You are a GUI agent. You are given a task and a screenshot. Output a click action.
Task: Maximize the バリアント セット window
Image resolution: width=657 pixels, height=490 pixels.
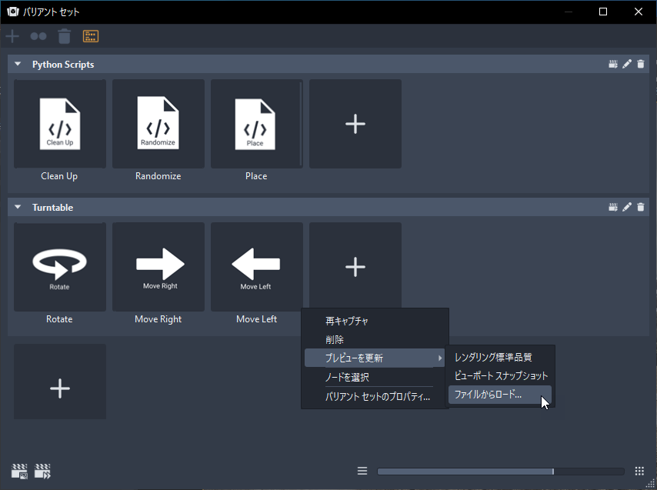pyautogui.click(x=603, y=12)
